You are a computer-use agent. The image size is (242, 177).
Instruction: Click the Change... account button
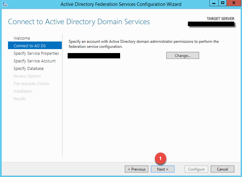182,55
